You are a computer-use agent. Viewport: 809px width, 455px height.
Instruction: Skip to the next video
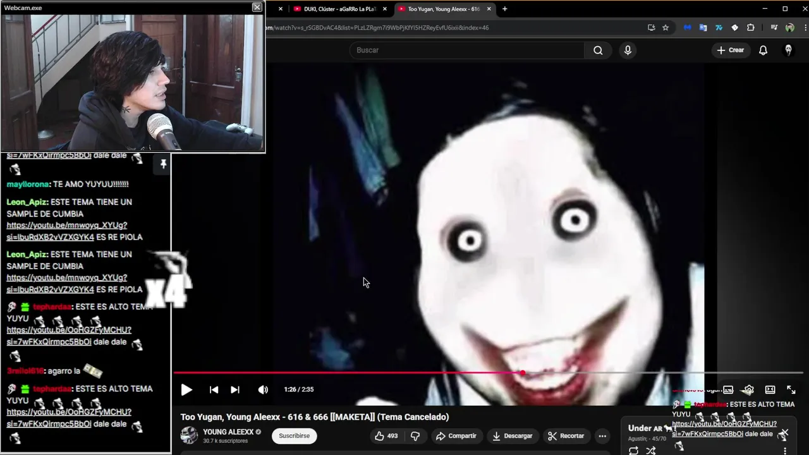pos(235,390)
